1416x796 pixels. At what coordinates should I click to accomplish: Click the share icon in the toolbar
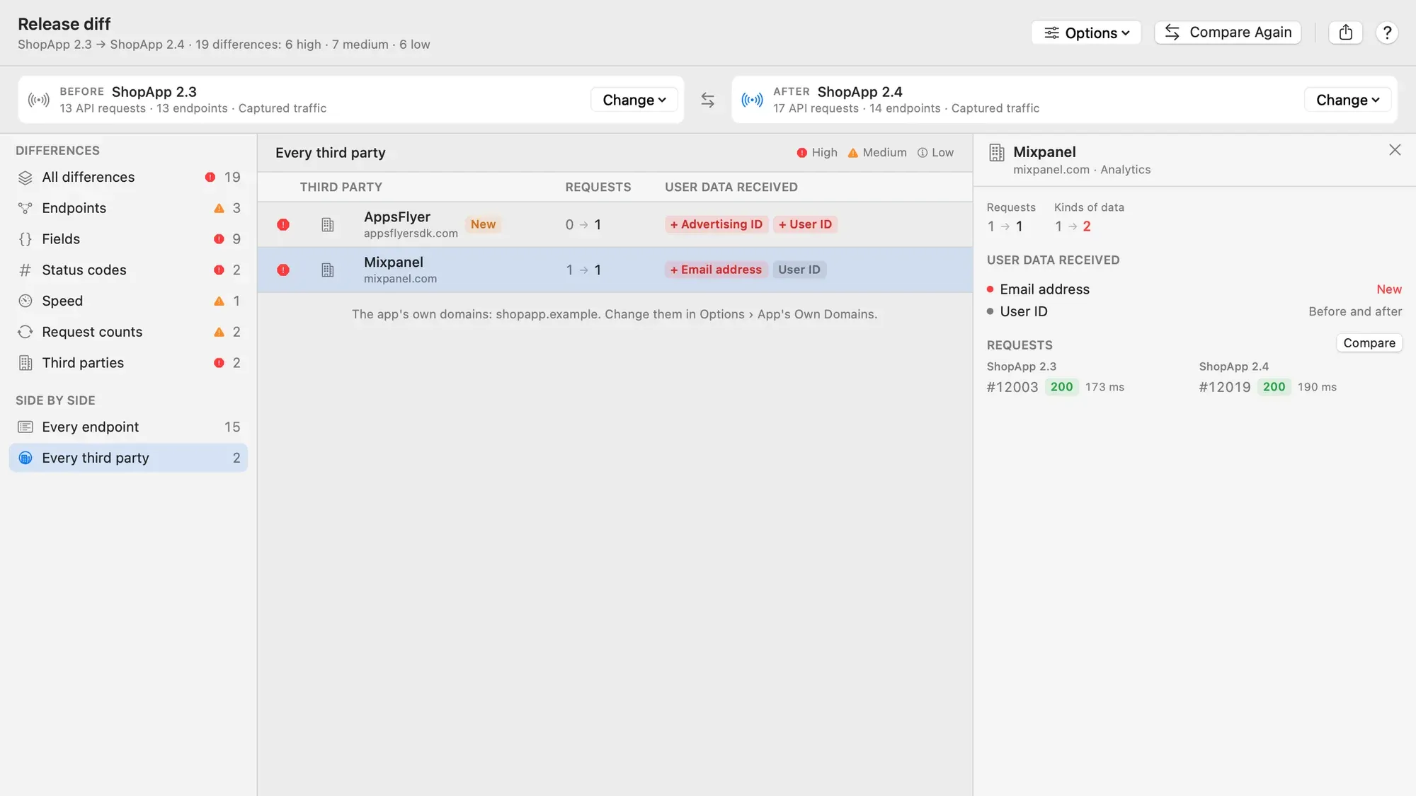[x=1346, y=33]
